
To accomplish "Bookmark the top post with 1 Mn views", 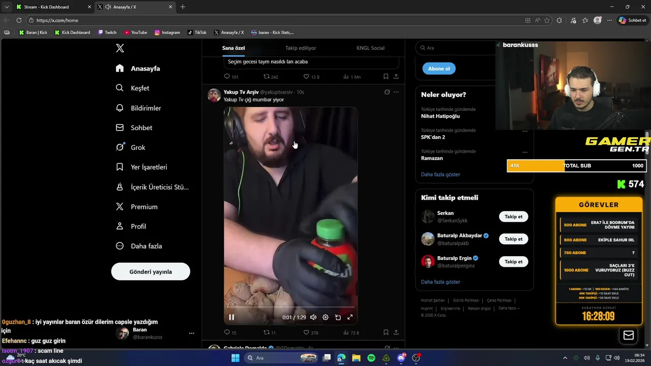I will click(x=386, y=77).
